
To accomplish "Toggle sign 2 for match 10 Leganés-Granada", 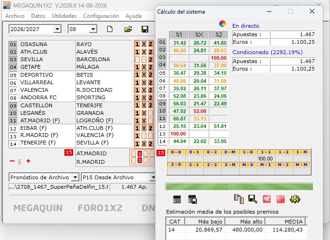I will (x=151, y=113).
